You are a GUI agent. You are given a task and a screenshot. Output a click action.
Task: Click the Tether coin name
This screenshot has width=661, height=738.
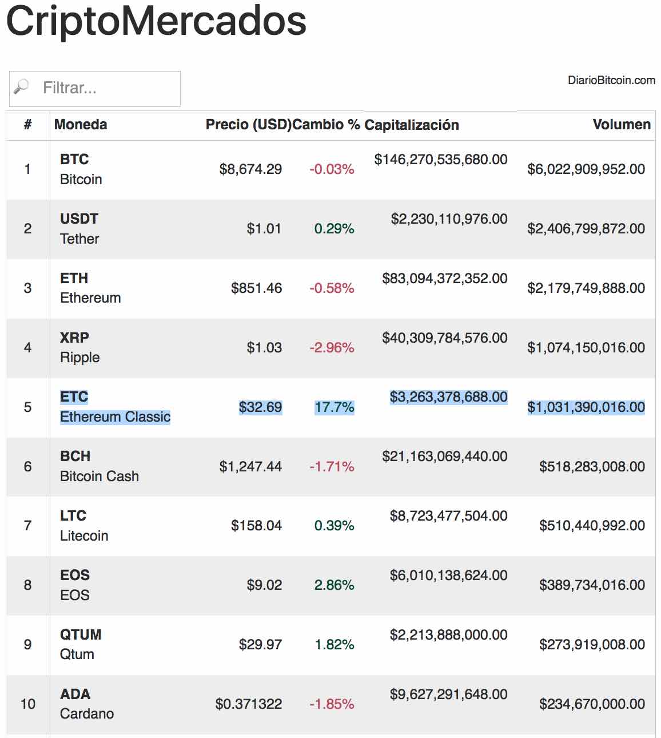tap(79, 239)
